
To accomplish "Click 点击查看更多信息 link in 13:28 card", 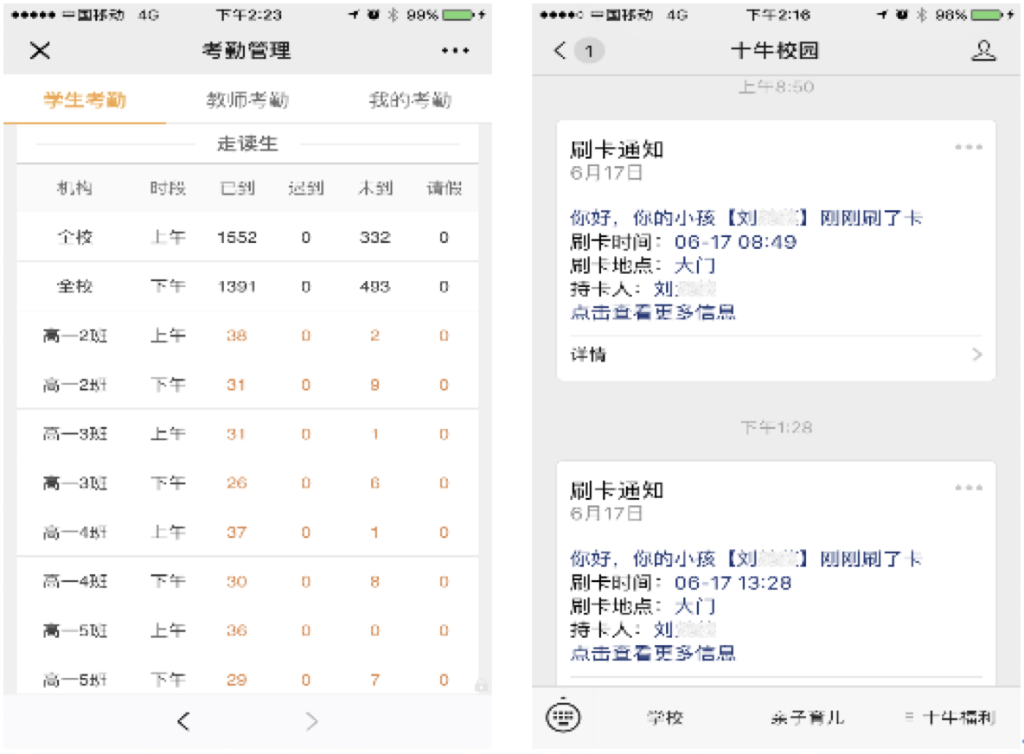I will tap(652, 653).
